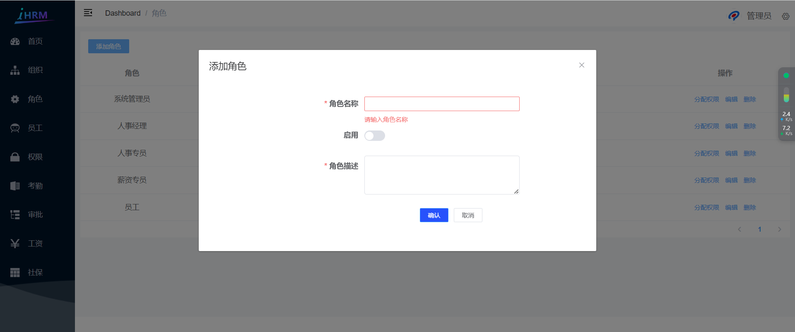Click the 添加角色 dialog title
The height and width of the screenshot is (332, 795).
[x=228, y=66]
